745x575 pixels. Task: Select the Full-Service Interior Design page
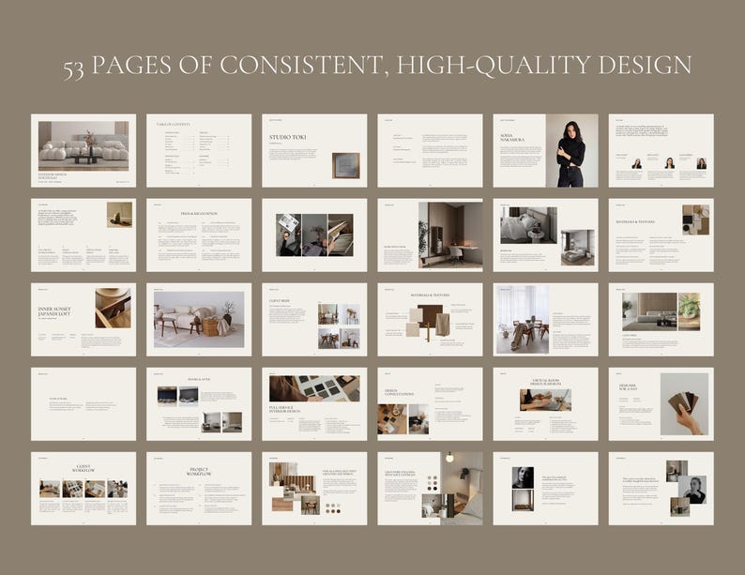[314, 404]
